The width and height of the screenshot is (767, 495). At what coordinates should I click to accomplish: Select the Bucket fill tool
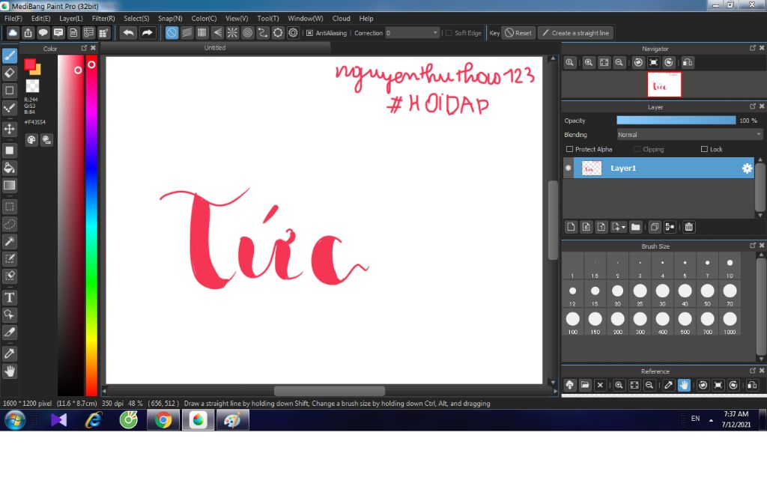[9, 168]
